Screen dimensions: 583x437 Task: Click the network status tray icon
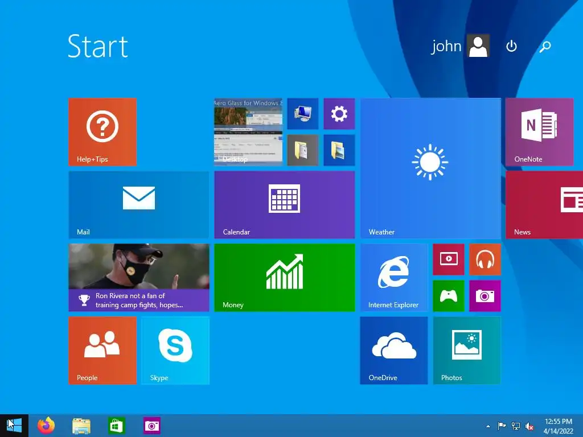[516, 426]
